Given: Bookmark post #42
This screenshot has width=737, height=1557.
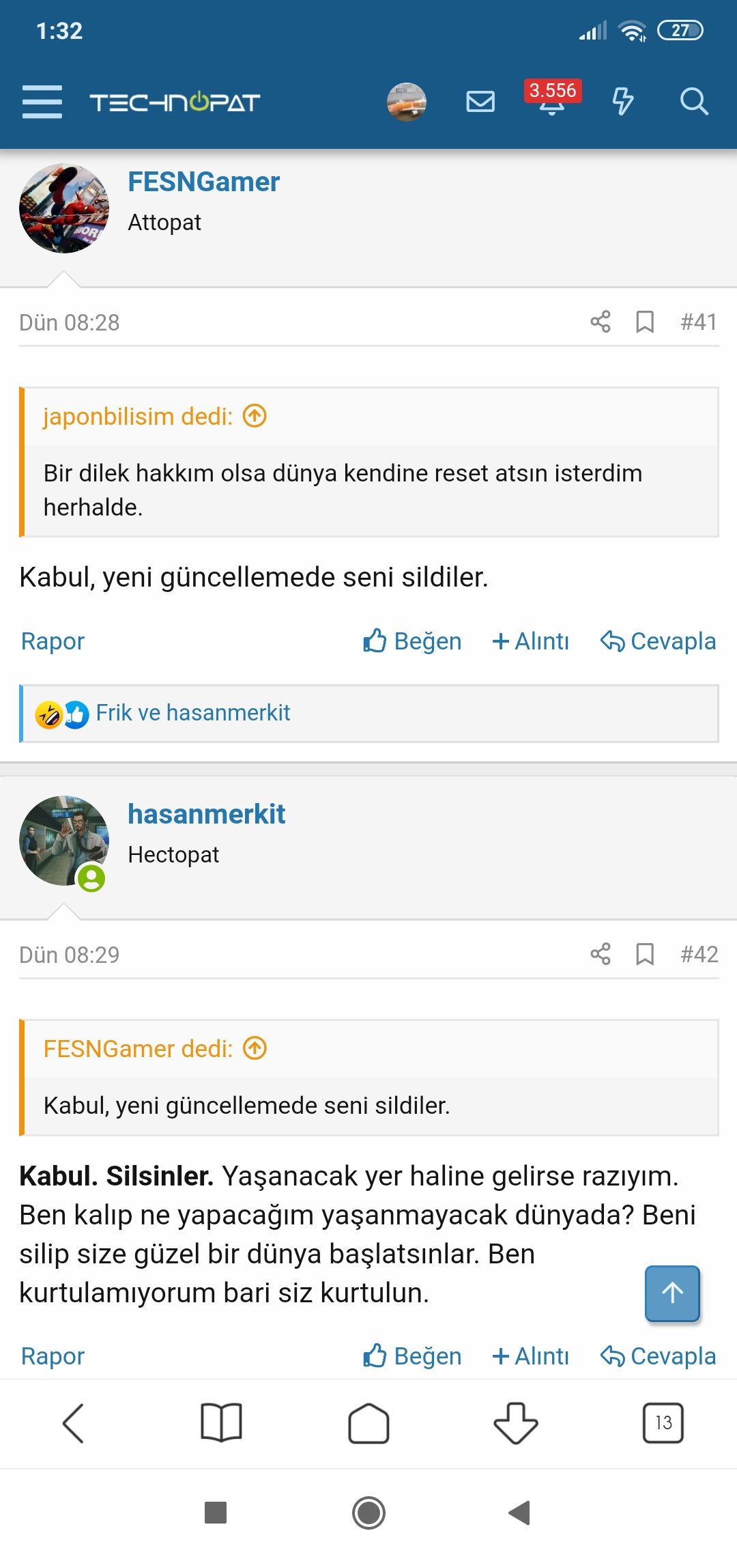Looking at the screenshot, I should click(x=645, y=954).
